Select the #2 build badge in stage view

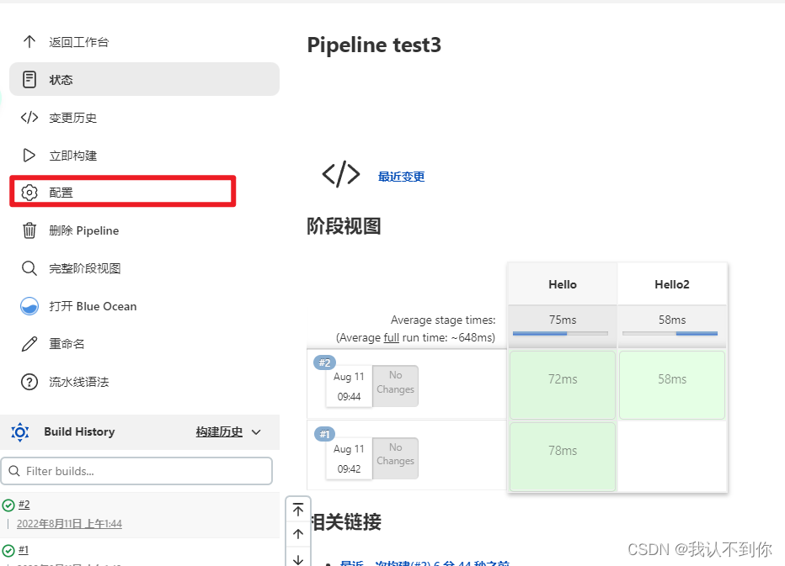point(324,362)
